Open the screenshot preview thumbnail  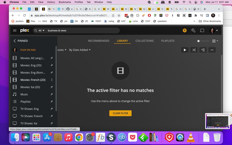click(x=217, y=121)
